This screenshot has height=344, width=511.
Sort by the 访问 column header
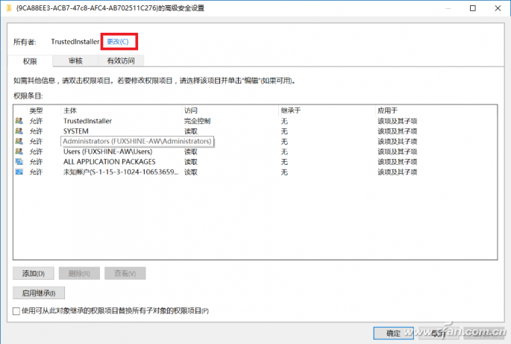tap(191, 110)
